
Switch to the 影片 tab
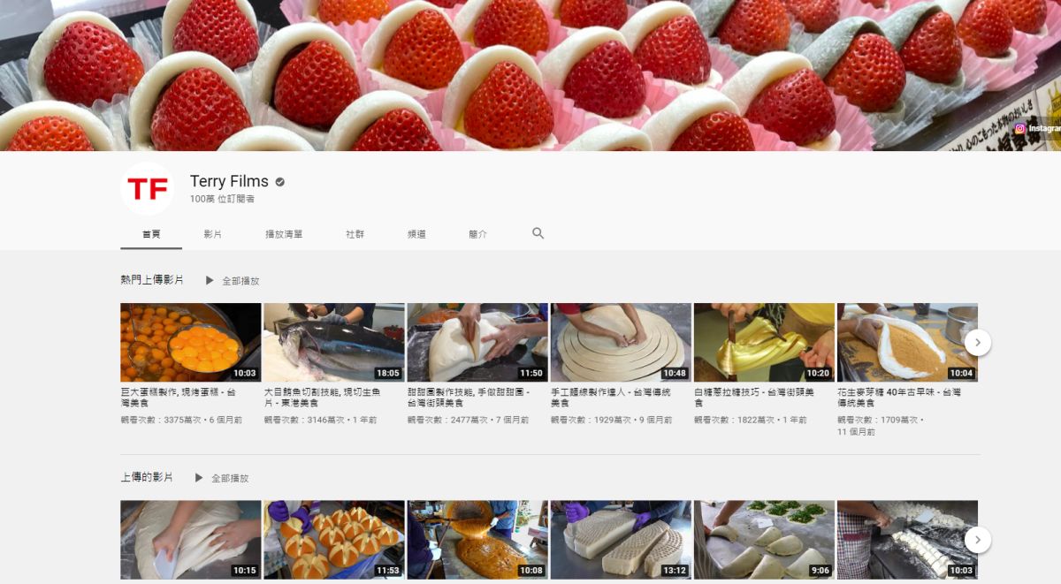(x=212, y=234)
